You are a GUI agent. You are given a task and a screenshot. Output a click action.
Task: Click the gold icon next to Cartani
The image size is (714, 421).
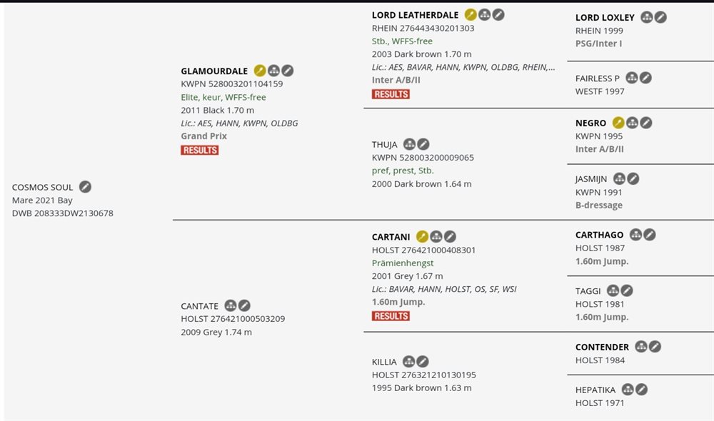(x=422, y=237)
